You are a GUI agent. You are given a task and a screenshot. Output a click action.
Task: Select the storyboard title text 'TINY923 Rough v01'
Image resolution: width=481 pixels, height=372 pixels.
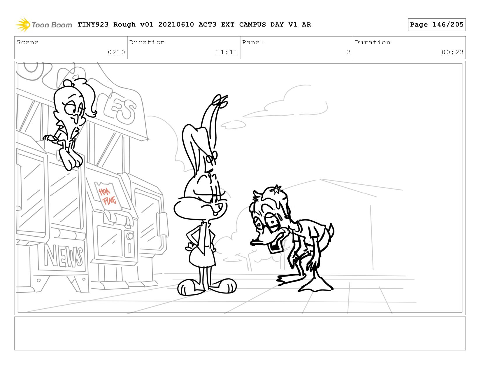[x=115, y=25]
